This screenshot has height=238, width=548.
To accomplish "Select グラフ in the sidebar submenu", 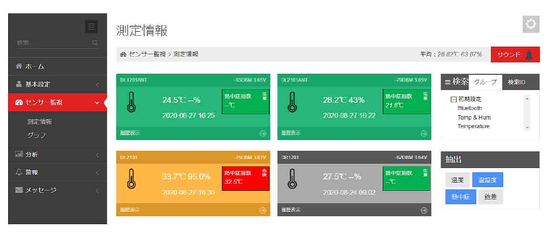I will click(x=37, y=135).
